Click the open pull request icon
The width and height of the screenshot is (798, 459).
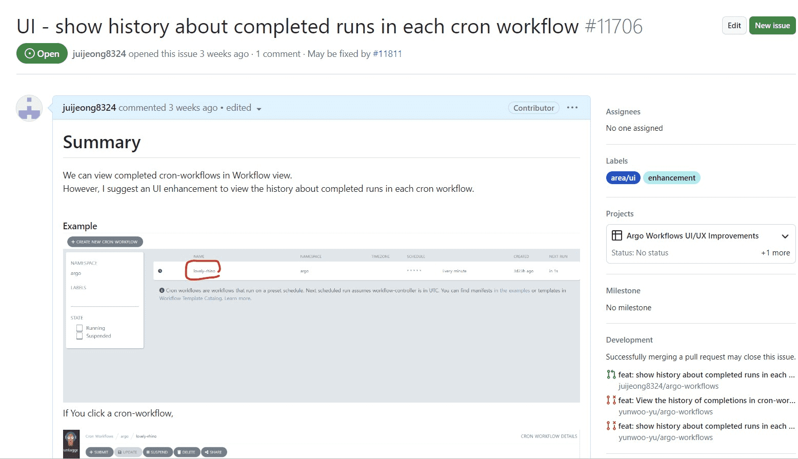point(611,375)
